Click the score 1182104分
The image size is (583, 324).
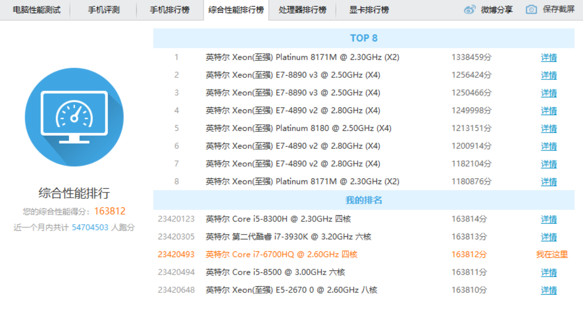pos(471,164)
